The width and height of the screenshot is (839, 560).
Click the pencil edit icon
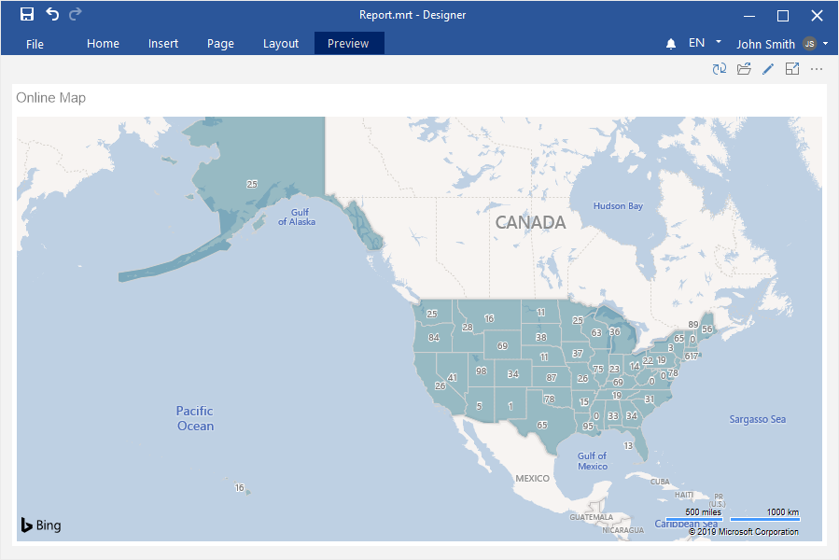pyautogui.click(x=768, y=69)
